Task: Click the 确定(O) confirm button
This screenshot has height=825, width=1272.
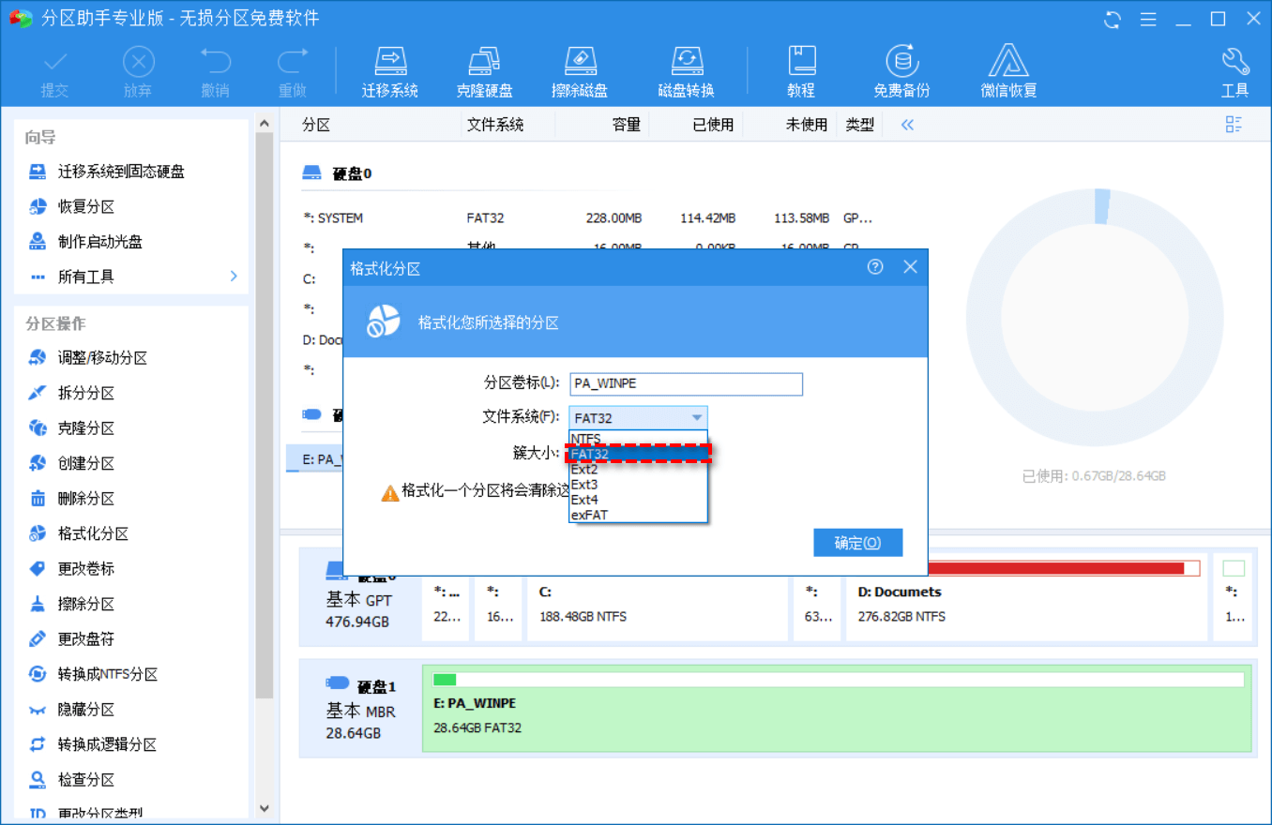Action: tap(856, 542)
